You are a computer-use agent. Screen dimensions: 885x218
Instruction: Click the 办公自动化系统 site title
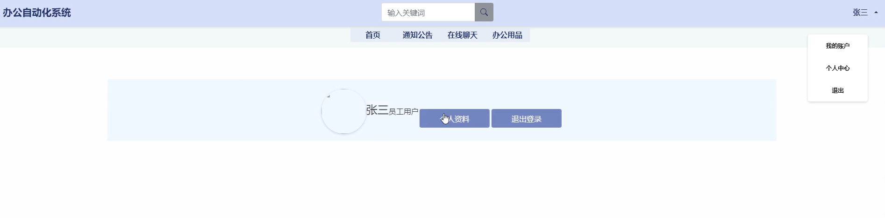(37, 13)
